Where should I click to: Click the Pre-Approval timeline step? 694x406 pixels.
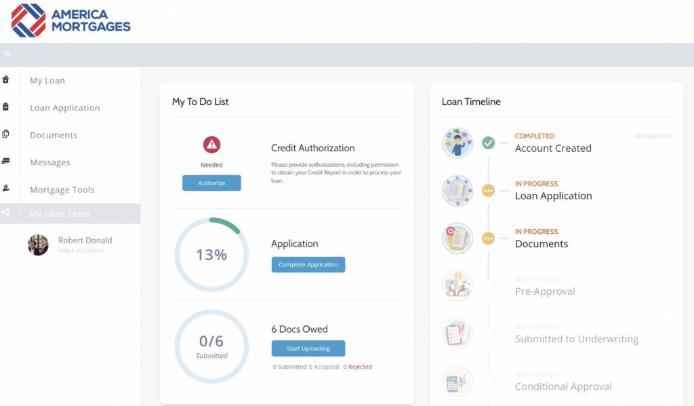point(545,291)
